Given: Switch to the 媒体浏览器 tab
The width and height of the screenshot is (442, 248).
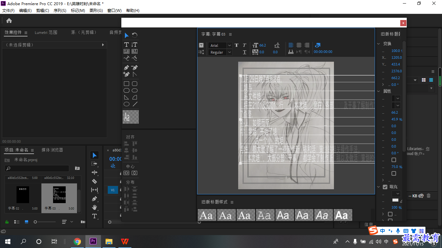Looking at the screenshot, I should pos(52,150).
